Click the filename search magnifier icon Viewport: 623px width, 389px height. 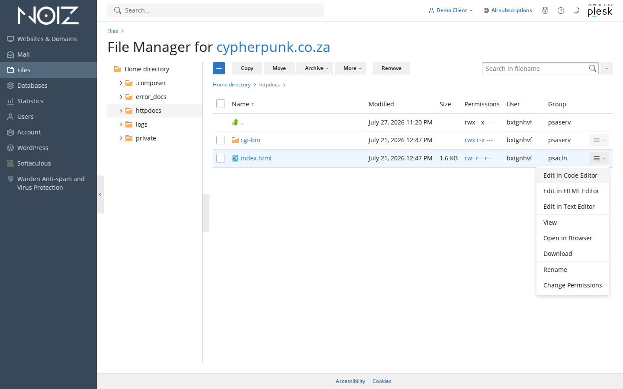pos(592,68)
